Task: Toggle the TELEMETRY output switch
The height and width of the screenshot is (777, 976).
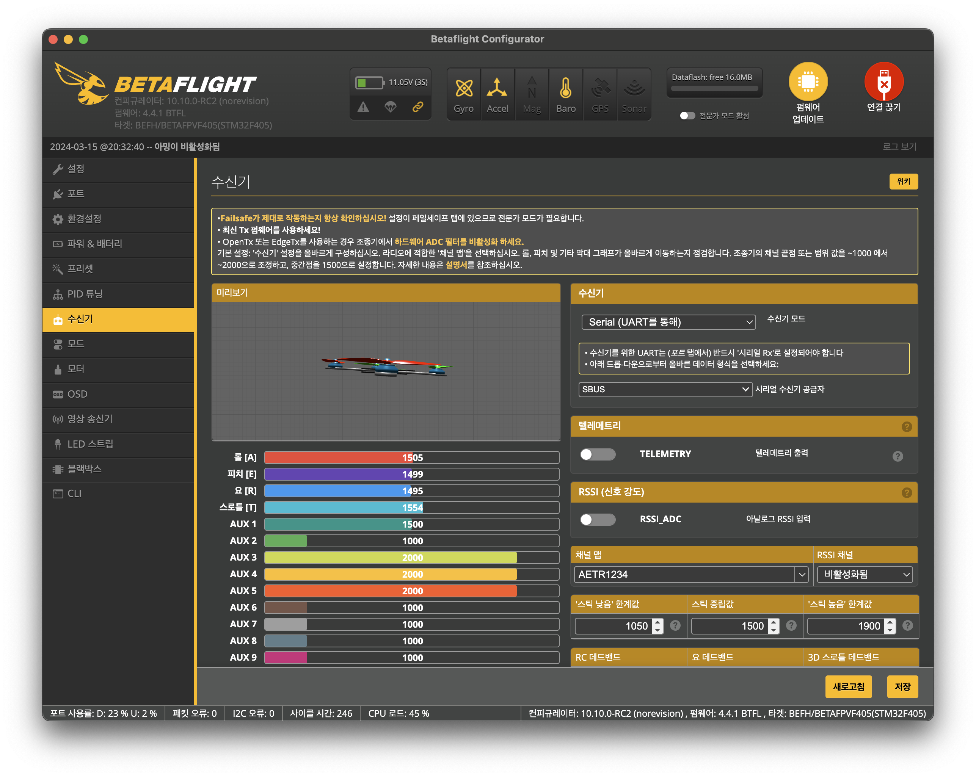Action: pyautogui.click(x=598, y=454)
